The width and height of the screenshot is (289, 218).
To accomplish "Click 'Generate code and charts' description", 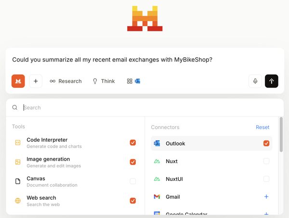I will tap(54, 146).
